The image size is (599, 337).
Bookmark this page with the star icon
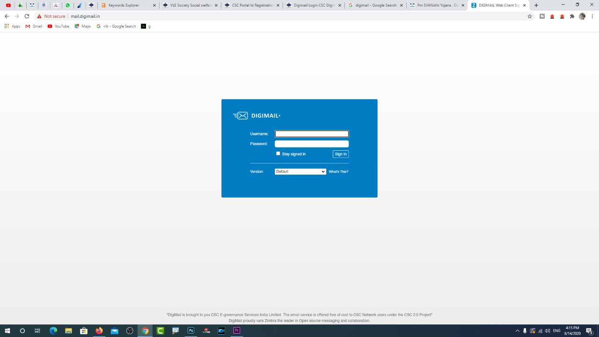(530, 16)
